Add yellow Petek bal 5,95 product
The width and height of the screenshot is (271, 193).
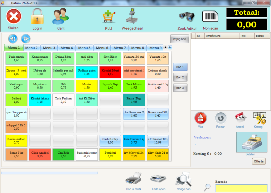pyautogui.click(x=110, y=155)
